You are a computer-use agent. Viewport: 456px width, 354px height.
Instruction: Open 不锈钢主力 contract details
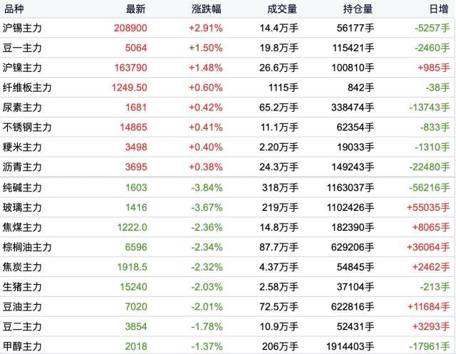tap(28, 127)
